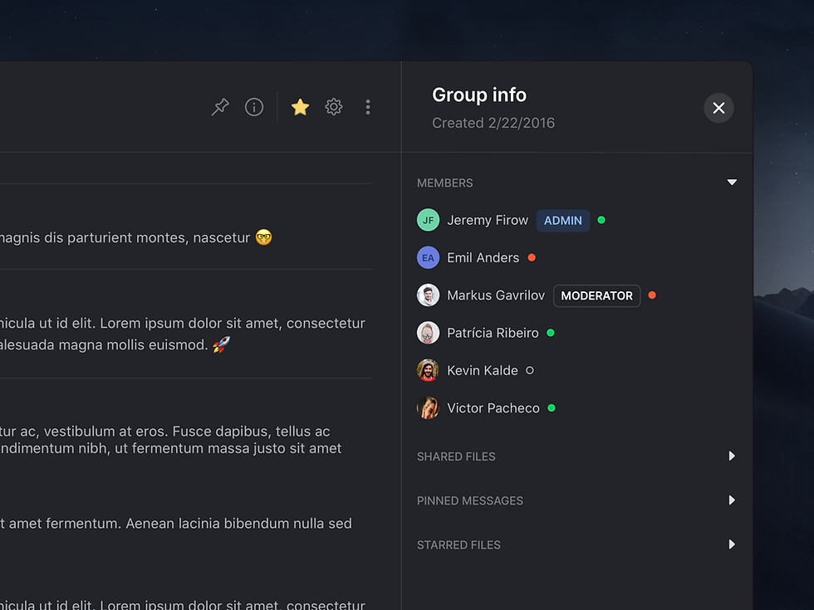Click the message mentioning 'mollis euismod'

coord(183,334)
